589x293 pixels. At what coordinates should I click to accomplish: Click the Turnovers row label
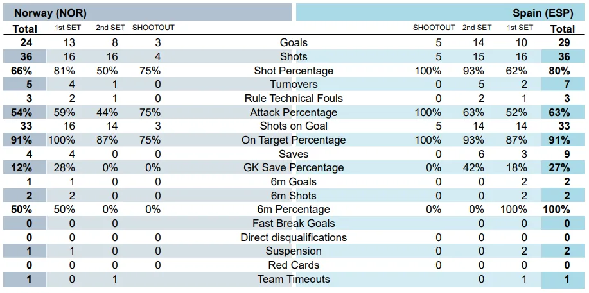(x=294, y=85)
